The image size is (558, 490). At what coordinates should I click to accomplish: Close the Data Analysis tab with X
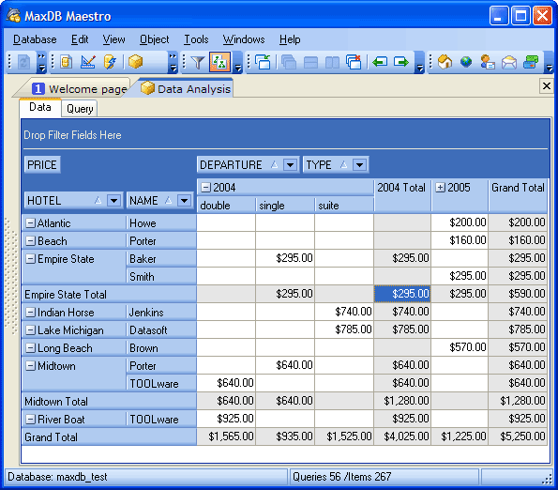click(x=546, y=85)
